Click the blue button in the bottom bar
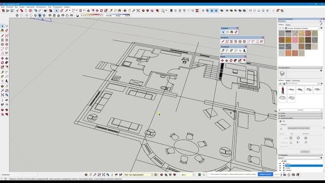 (265, 174)
